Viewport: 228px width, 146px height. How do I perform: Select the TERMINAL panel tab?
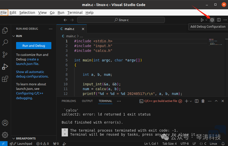coord(105,101)
